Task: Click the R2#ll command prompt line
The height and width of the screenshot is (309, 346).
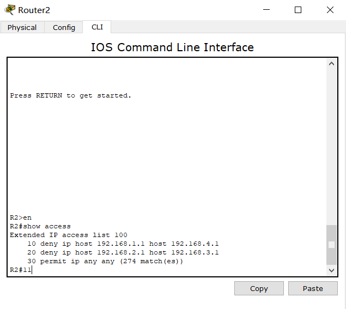Action: tap(21, 270)
